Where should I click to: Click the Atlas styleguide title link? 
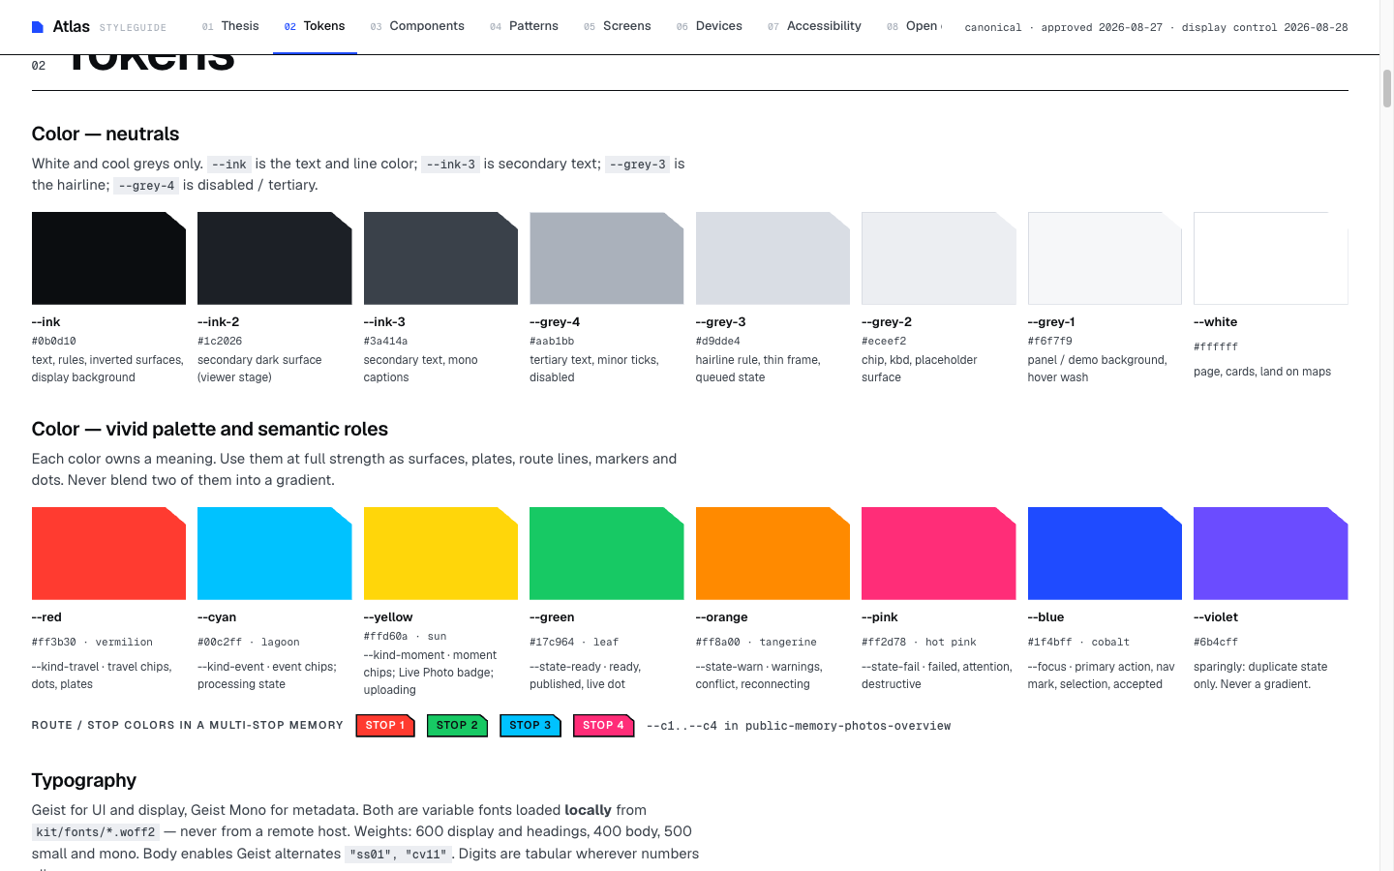[x=99, y=27]
